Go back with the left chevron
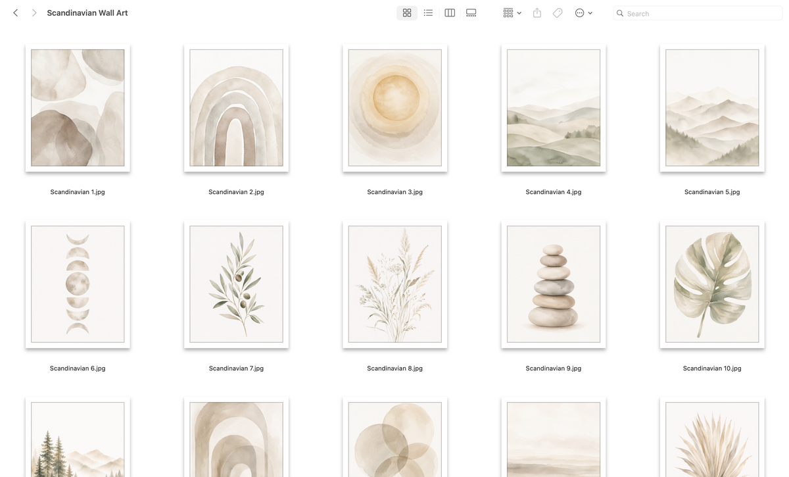 pos(16,13)
